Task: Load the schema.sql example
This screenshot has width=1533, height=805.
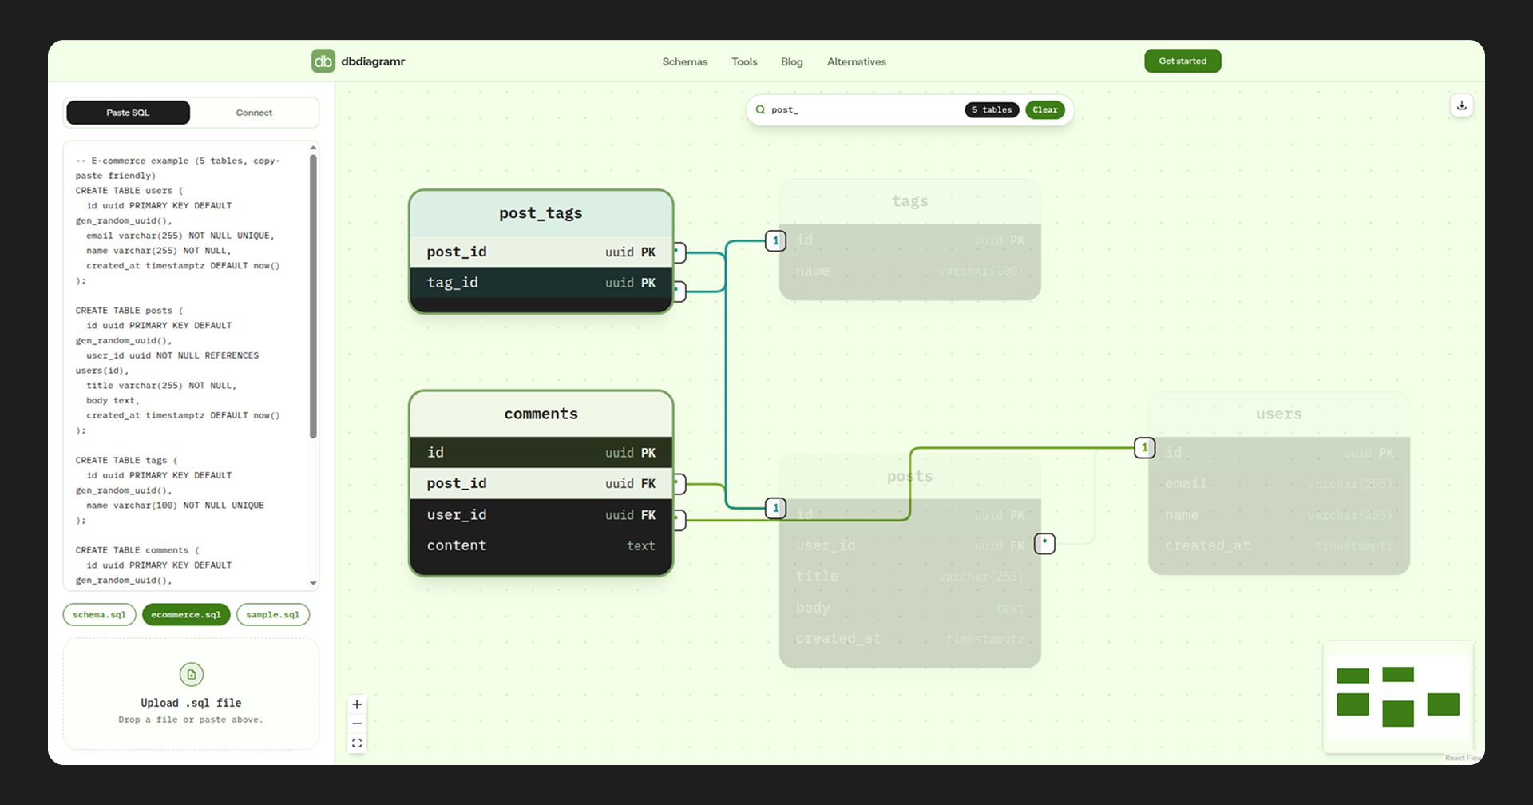Action: click(x=99, y=614)
